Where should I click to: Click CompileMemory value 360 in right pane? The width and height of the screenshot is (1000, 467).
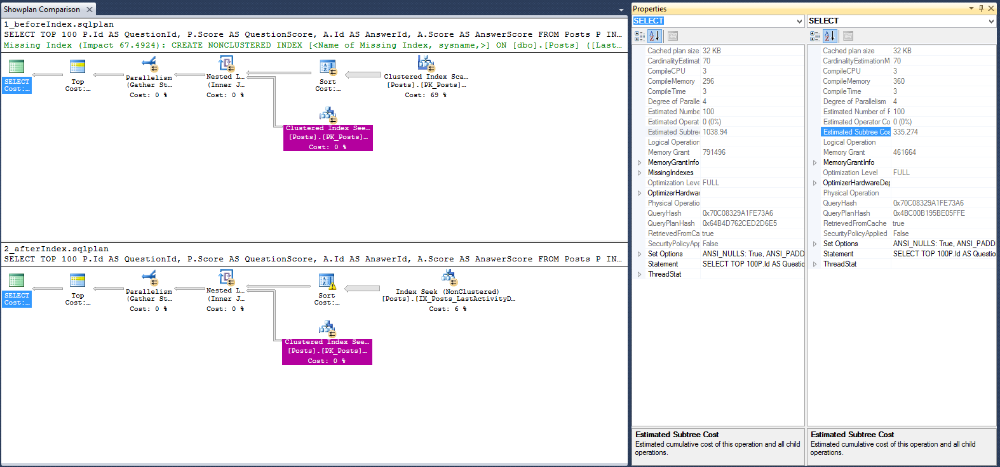(x=899, y=81)
